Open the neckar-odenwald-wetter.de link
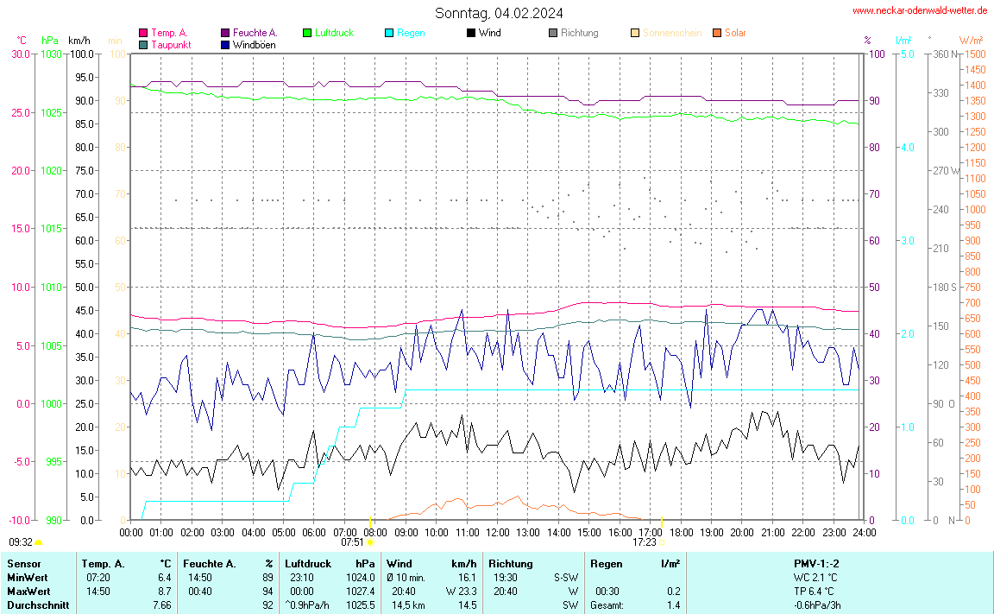Screen dimensions: 994x614 919,10
